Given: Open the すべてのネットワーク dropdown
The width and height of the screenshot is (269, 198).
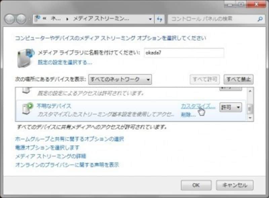Looking at the screenshot, I should (120, 79).
